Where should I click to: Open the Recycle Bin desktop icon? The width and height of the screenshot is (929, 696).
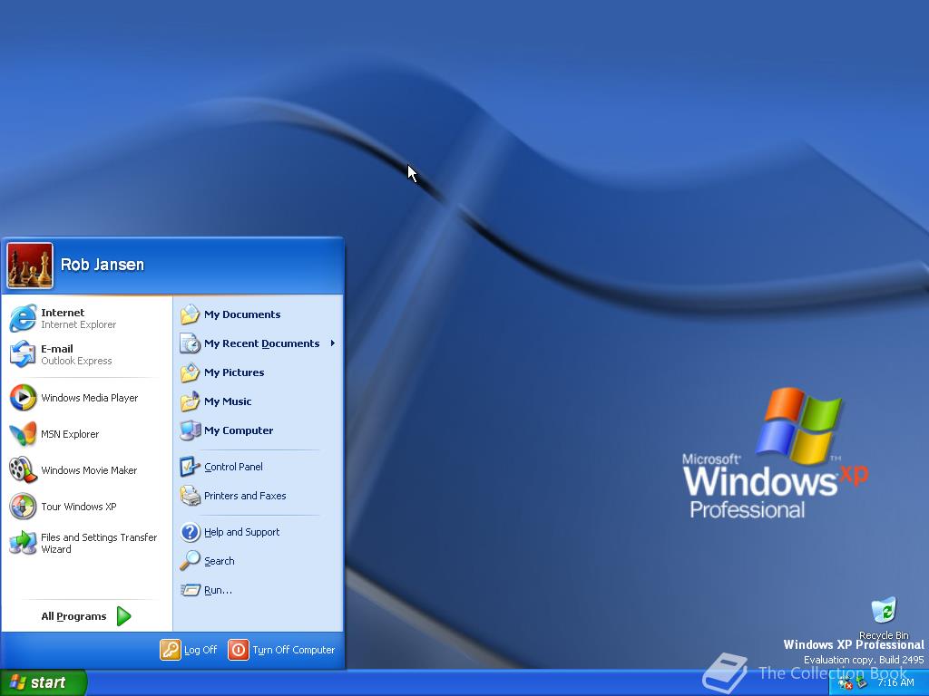click(884, 610)
